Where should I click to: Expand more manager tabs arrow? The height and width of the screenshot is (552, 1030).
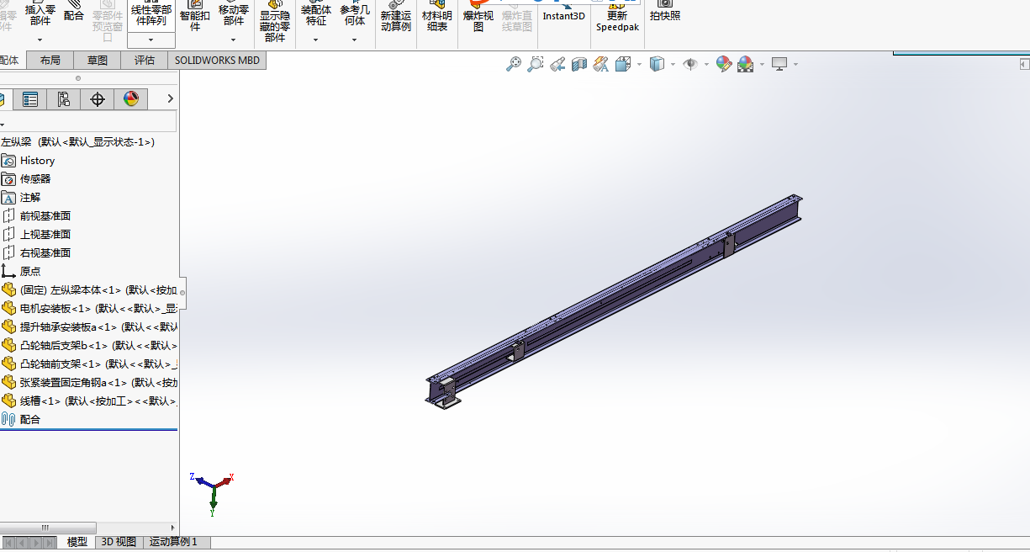coord(170,99)
